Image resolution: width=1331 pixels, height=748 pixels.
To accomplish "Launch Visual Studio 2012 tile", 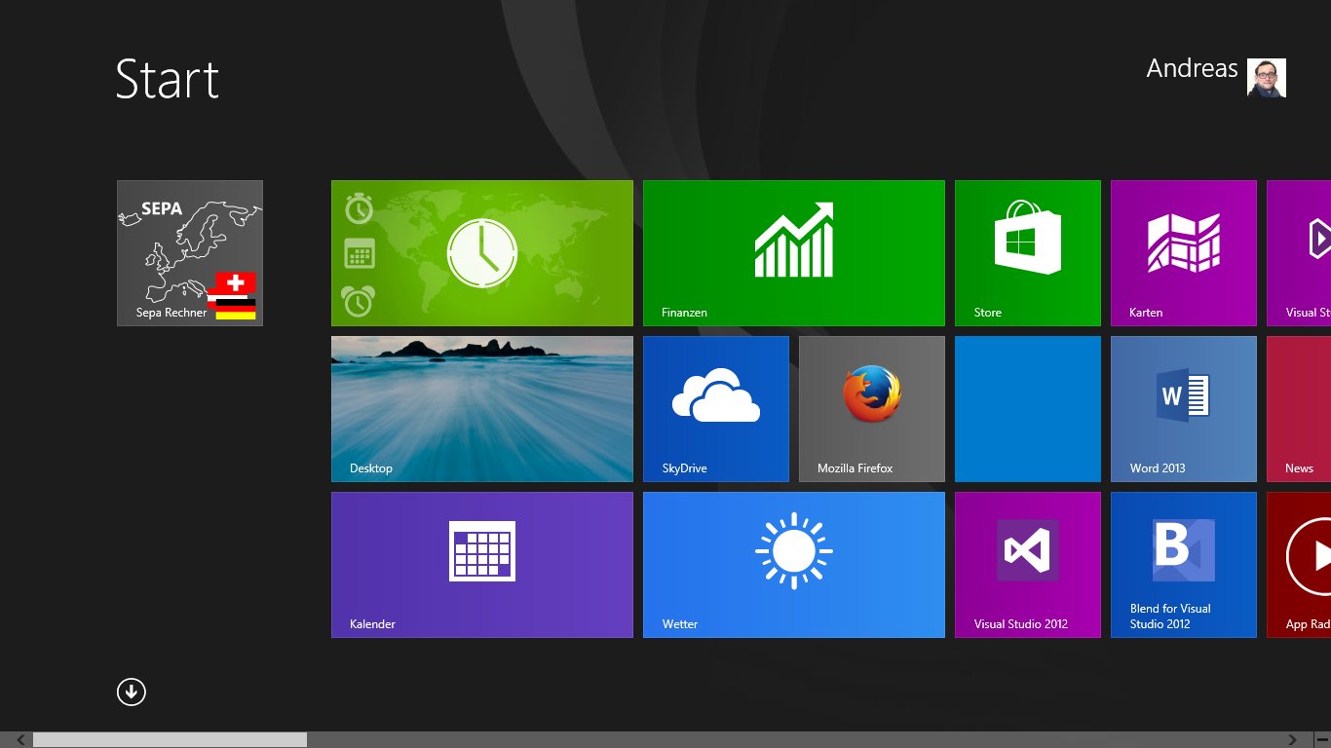I will tap(1028, 565).
